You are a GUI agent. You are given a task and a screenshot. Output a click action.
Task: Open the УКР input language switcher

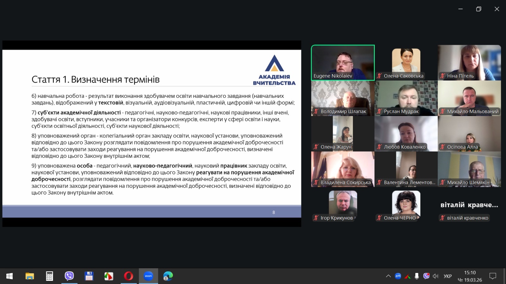coord(447,276)
